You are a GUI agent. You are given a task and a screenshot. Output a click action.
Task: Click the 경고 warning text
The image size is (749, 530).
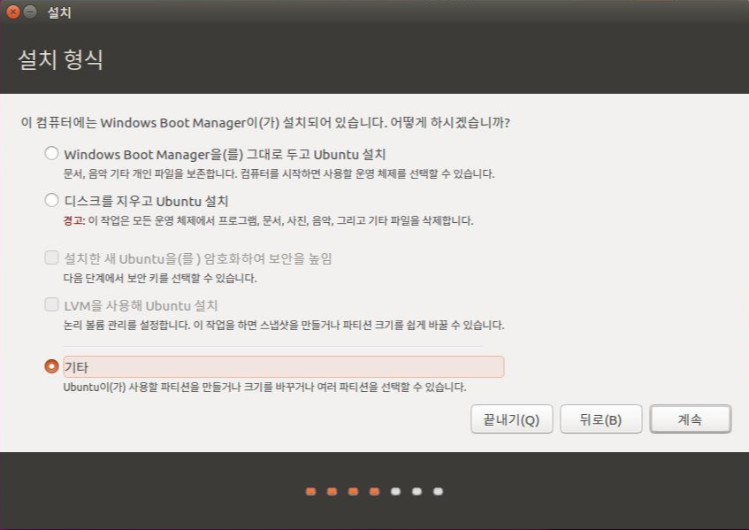tap(74, 221)
